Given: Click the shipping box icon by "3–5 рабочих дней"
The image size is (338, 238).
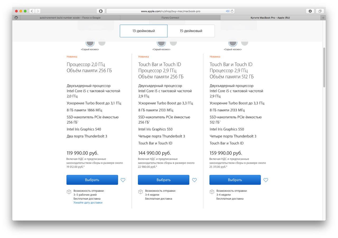Looking at the screenshot, I should click(69, 192).
